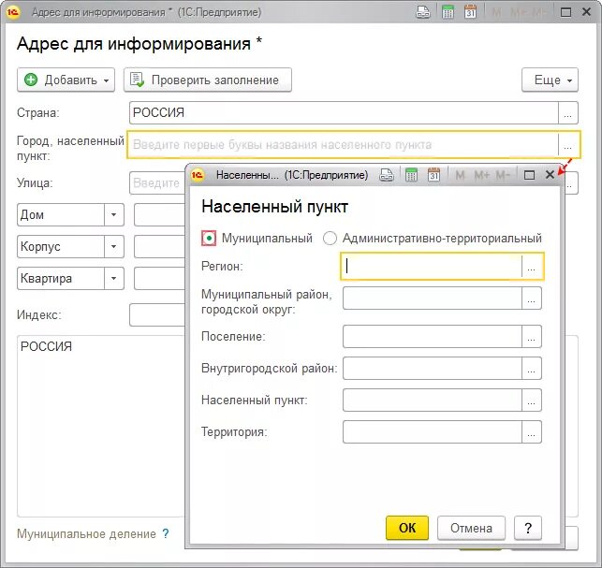This screenshot has width=602, height=568.
Task: Click the Внутригородской район ellipsis button
Action: click(x=532, y=369)
